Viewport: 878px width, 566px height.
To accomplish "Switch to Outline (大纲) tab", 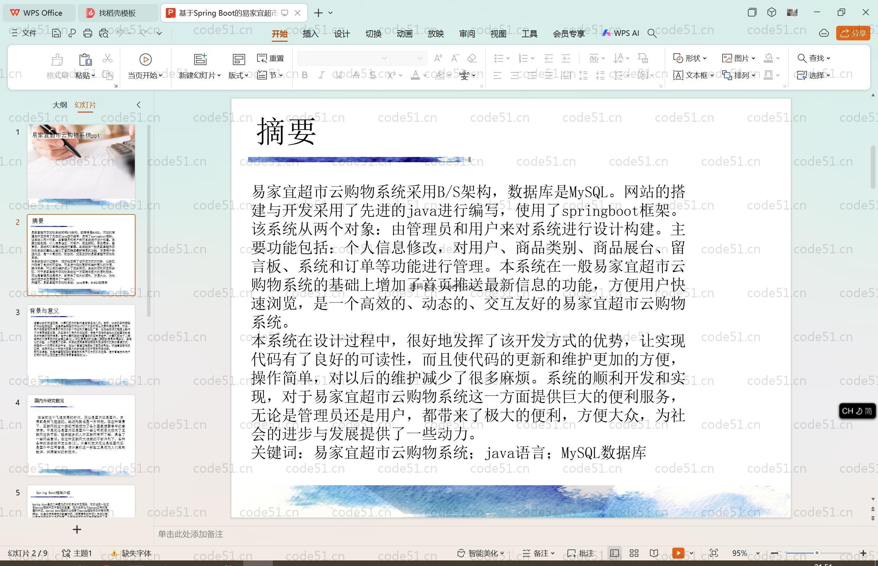I will pos(60,105).
